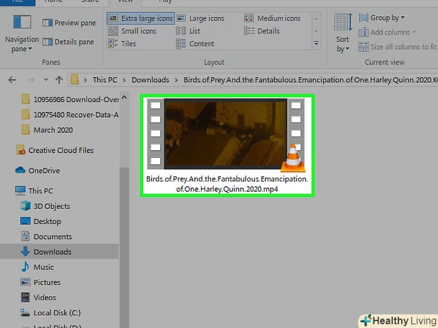Open the Sort by dropdown

[x=343, y=34]
